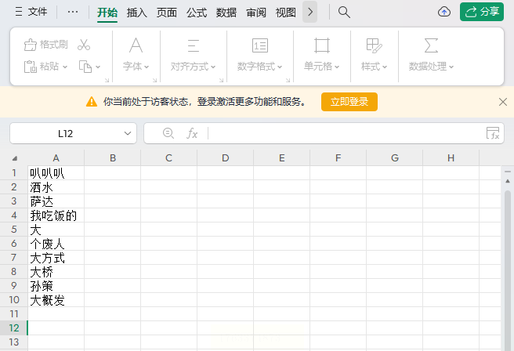Open function panel icon at formula bar end

click(492, 133)
